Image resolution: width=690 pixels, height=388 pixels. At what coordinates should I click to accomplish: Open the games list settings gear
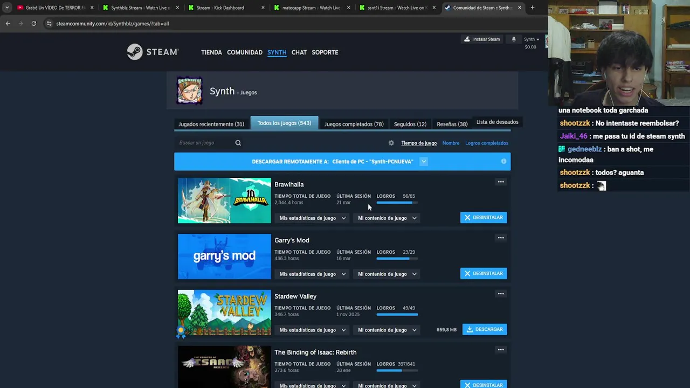click(391, 143)
